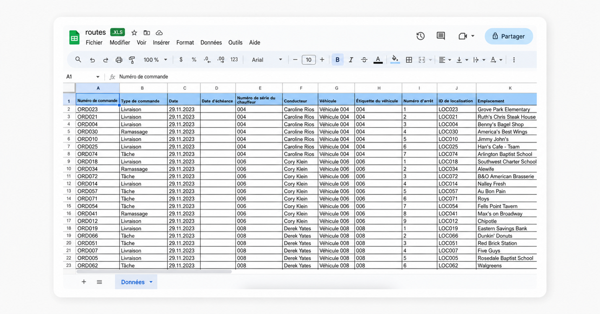Apply currency format with dollar icon
This screenshot has height=314, width=600.
click(181, 60)
